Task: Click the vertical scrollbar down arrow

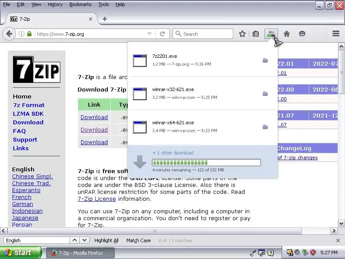Action: coord(341,223)
